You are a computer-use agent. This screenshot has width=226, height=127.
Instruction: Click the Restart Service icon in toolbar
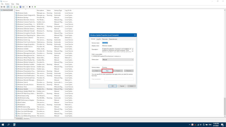click(35, 7)
